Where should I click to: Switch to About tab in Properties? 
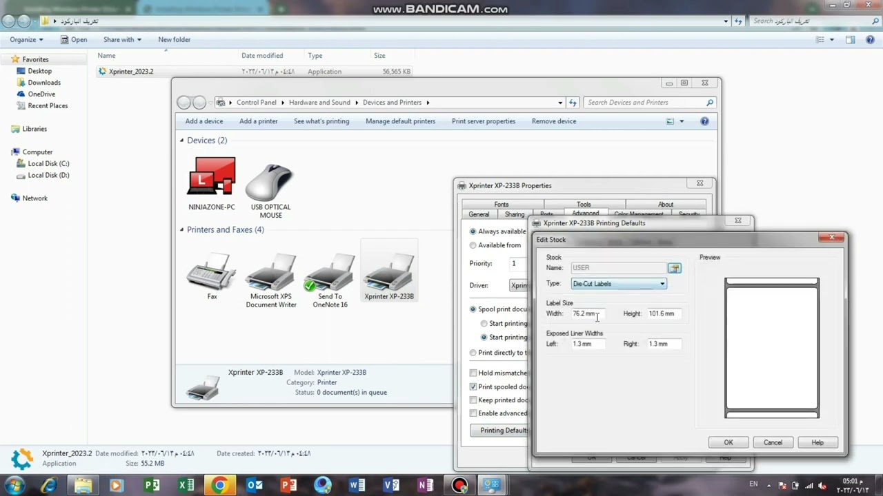(x=666, y=205)
